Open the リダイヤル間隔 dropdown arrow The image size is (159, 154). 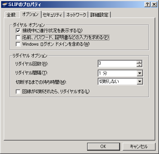pos(140,73)
